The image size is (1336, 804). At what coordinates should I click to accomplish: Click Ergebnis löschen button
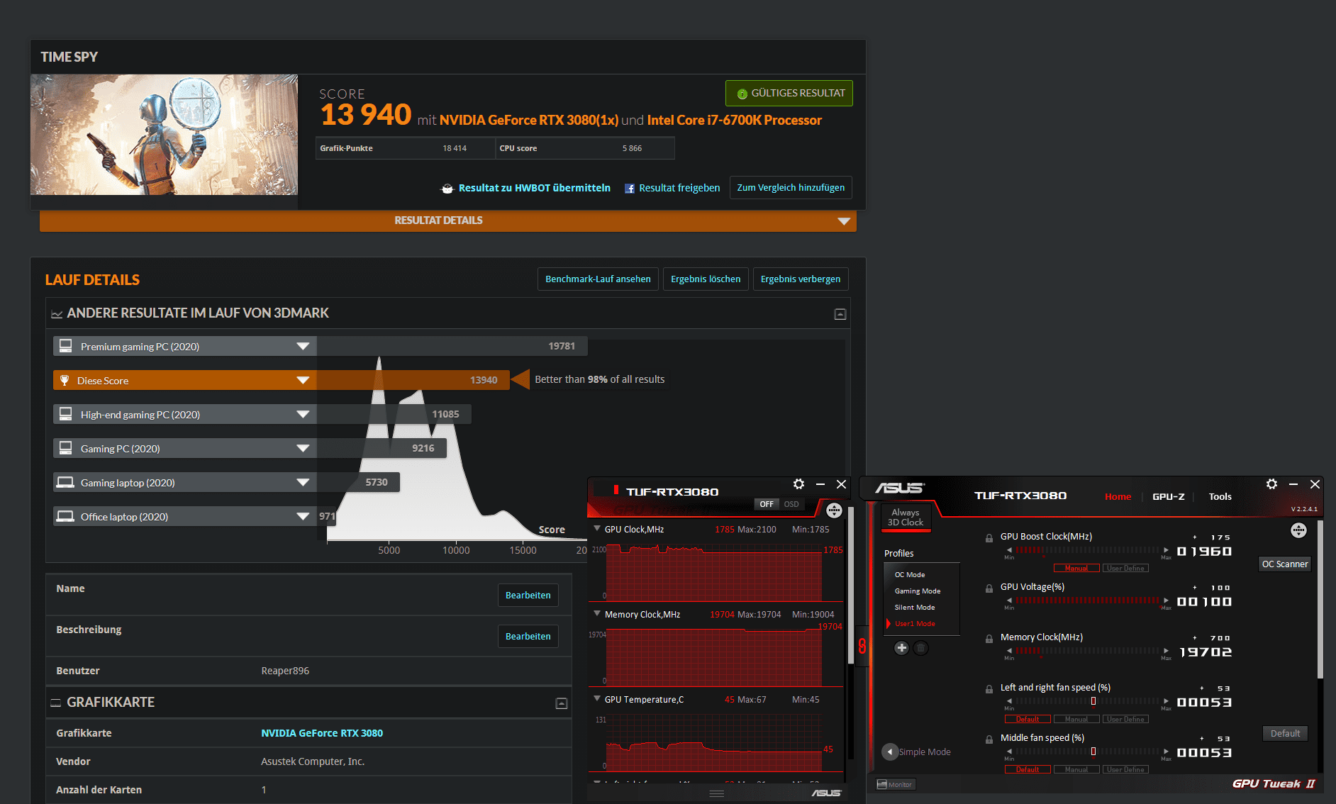(x=706, y=279)
